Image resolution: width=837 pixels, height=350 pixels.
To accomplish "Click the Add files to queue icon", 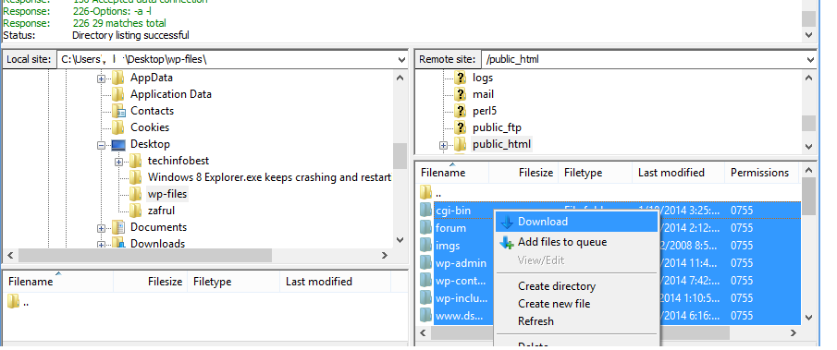I will (x=507, y=242).
